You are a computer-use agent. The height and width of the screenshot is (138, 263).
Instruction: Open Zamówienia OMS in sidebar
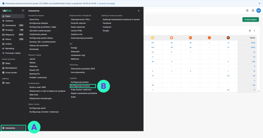point(13,25)
